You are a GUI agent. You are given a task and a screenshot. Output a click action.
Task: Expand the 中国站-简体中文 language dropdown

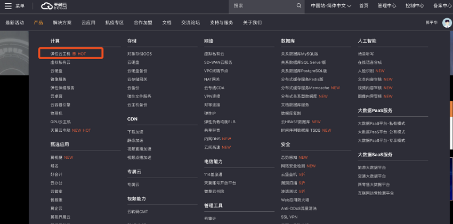pyautogui.click(x=331, y=6)
